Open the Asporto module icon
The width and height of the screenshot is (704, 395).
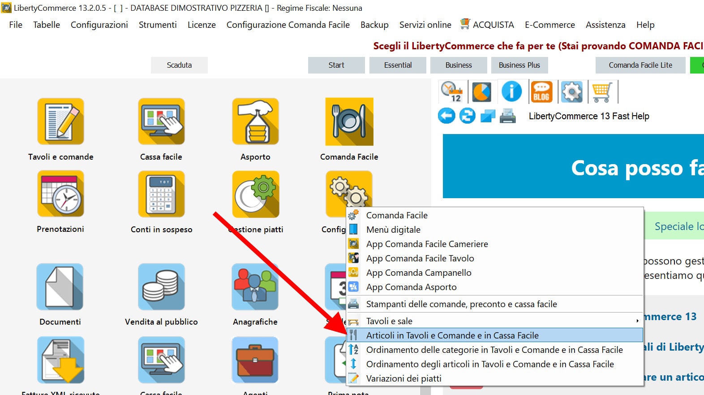[x=255, y=122]
